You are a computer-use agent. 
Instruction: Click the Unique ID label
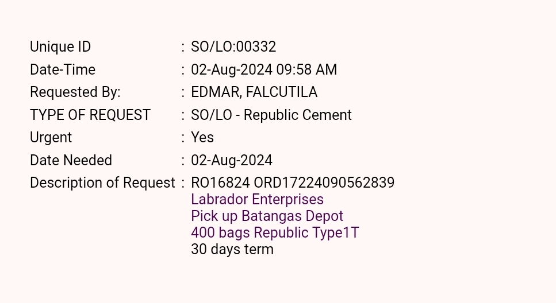pyautogui.click(x=60, y=47)
